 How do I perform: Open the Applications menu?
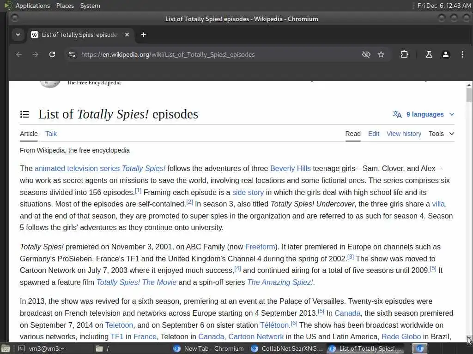click(x=33, y=6)
